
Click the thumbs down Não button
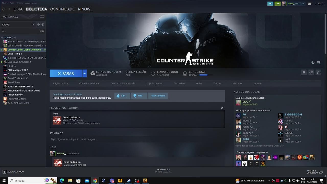pyautogui.click(x=139, y=96)
